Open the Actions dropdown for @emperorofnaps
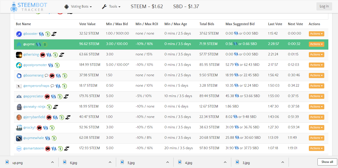338x168 pixels. 316,86
